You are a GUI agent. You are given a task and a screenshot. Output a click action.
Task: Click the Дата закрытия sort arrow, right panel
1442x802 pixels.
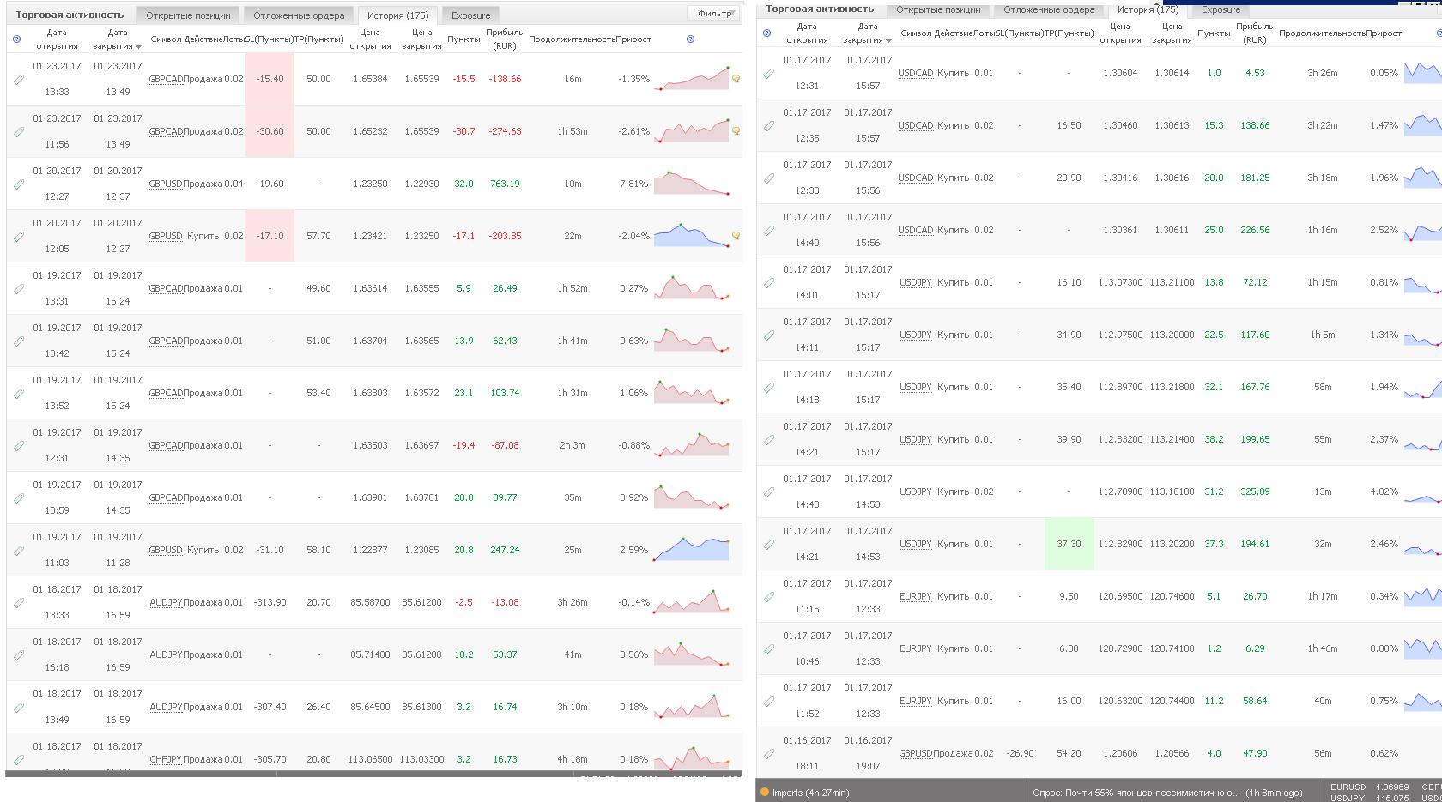click(888, 40)
